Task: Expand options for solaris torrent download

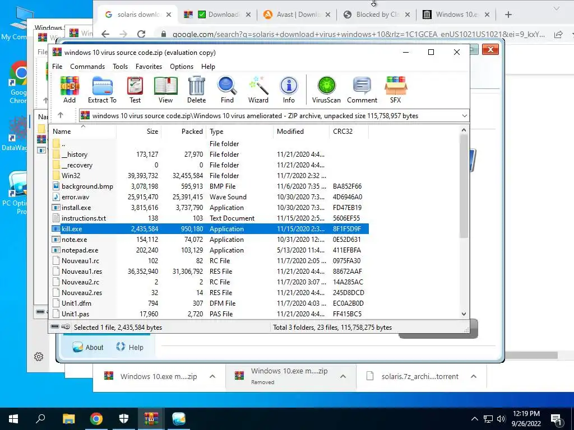Action: [473, 376]
